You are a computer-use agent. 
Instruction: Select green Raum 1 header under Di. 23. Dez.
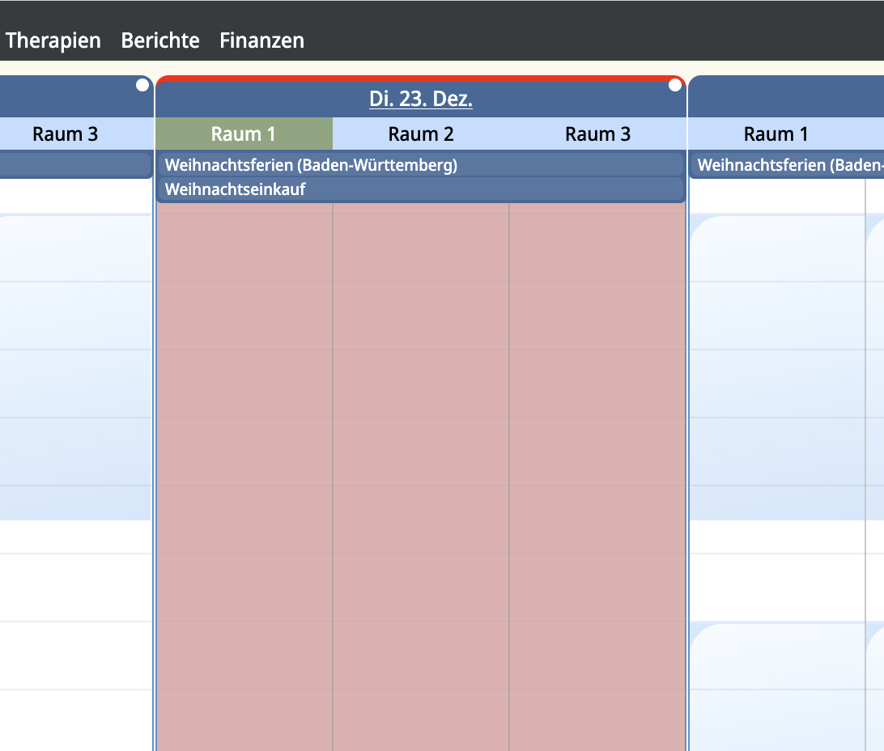point(244,134)
